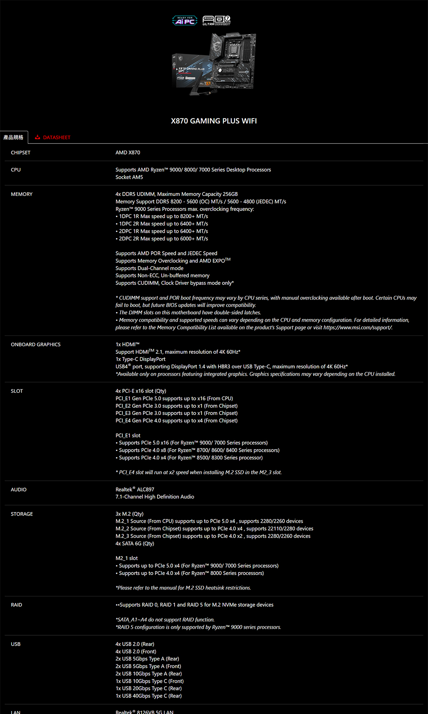Click the Ultra Connect badge icon
The height and width of the screenshot is (714, 428).
(217, 21)
